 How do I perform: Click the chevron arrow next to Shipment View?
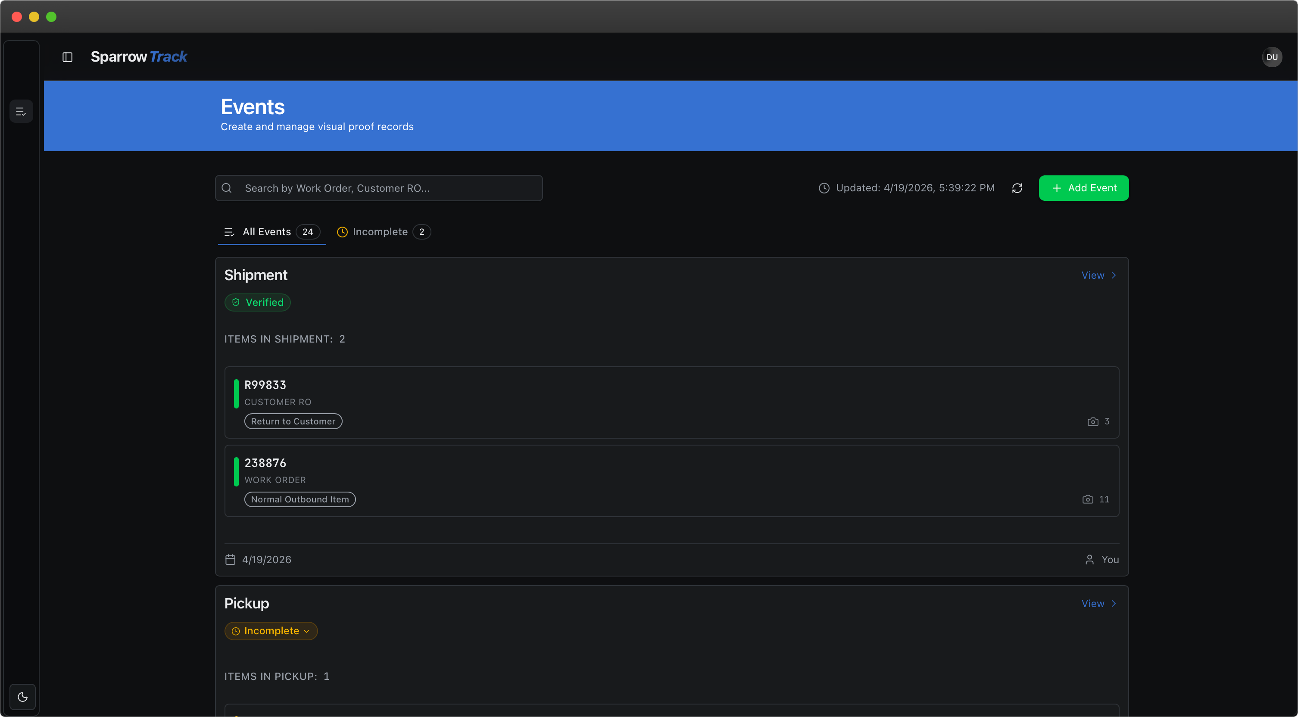point(1114,275)
